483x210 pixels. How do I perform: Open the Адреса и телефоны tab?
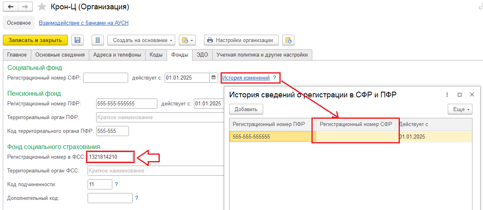(117, 55)
